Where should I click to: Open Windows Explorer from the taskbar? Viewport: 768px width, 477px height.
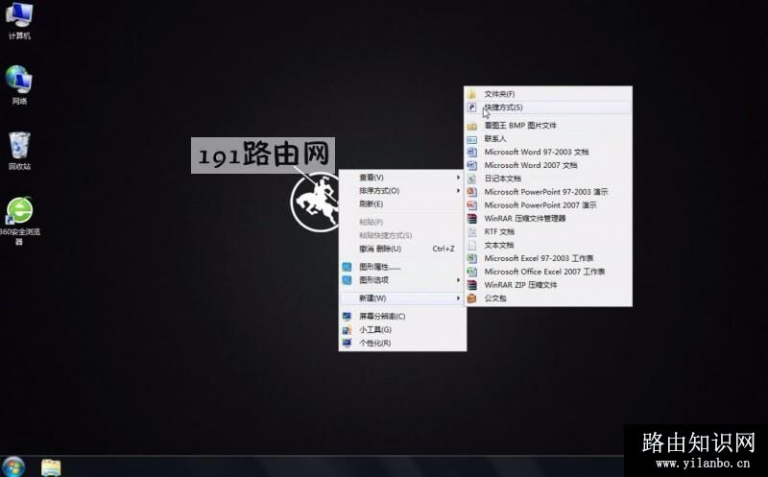[51, 467]
